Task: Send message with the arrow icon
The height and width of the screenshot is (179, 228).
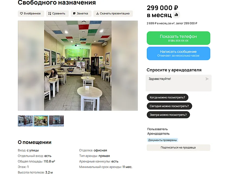Action: pyautogui.click(x=207, y=79)
